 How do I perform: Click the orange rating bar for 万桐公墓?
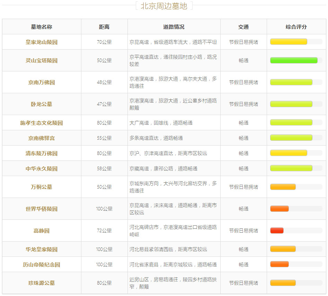tap(283, 187)
